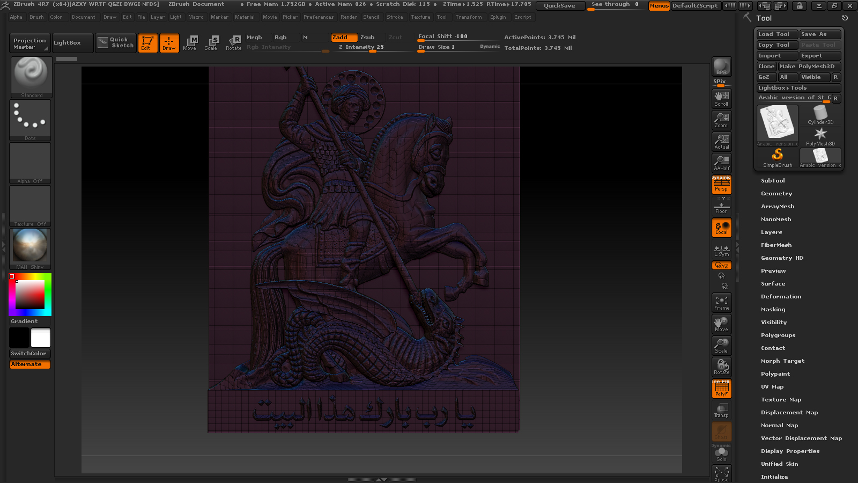Click the Actual size icon
858x483 pixels.
[x=721, y=142]
